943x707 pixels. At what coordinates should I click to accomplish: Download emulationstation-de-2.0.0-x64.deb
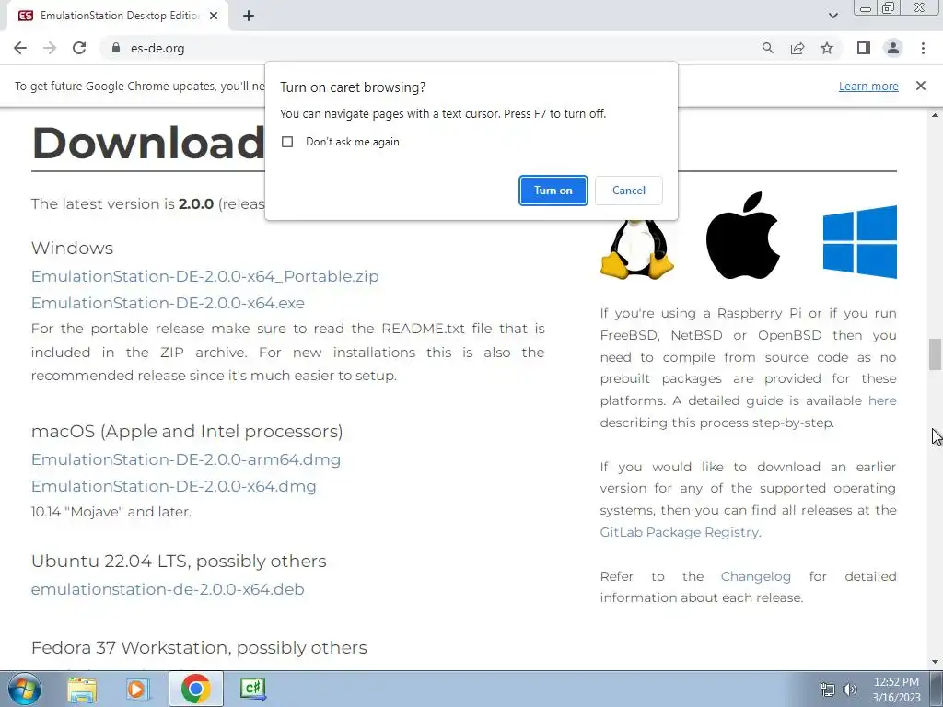pos(168,589)
